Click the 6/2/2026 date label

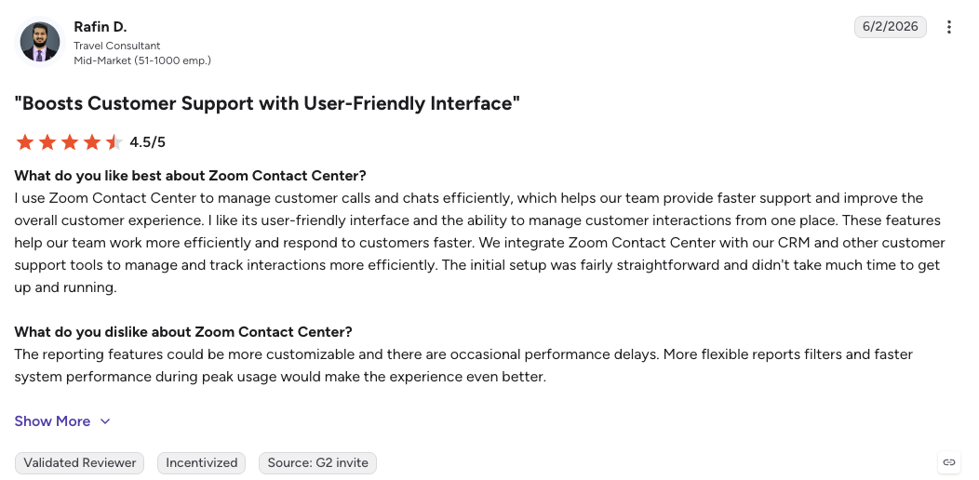[x=891, y=27]
